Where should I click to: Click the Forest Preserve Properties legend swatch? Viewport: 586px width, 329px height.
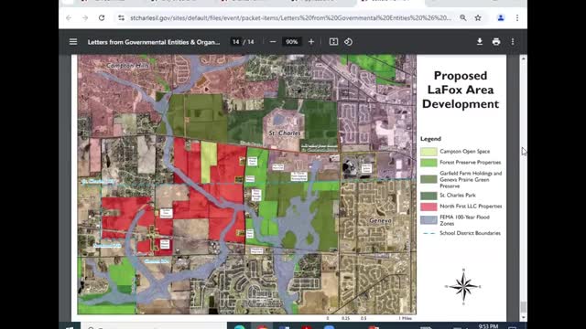tap(429, 163)
